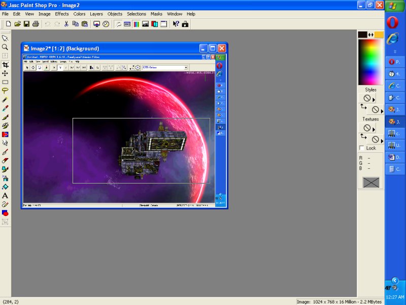Swap foreground and background colors arrow
Screen dimensions: 406x305
coord(371,35)
